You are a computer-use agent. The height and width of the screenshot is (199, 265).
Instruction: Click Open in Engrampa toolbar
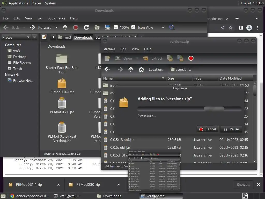(123, 58)
